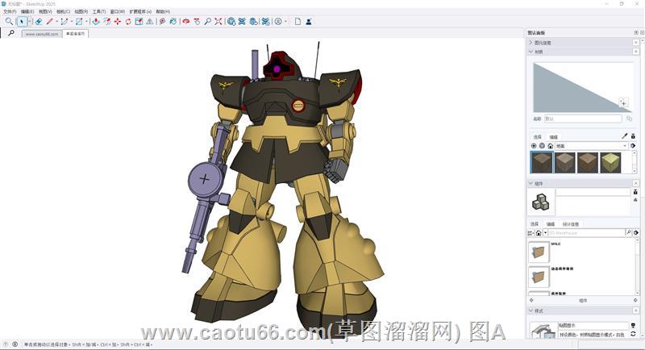
Task: Open the SHLC component folder thumbnail
Action: tap(539, 252)
